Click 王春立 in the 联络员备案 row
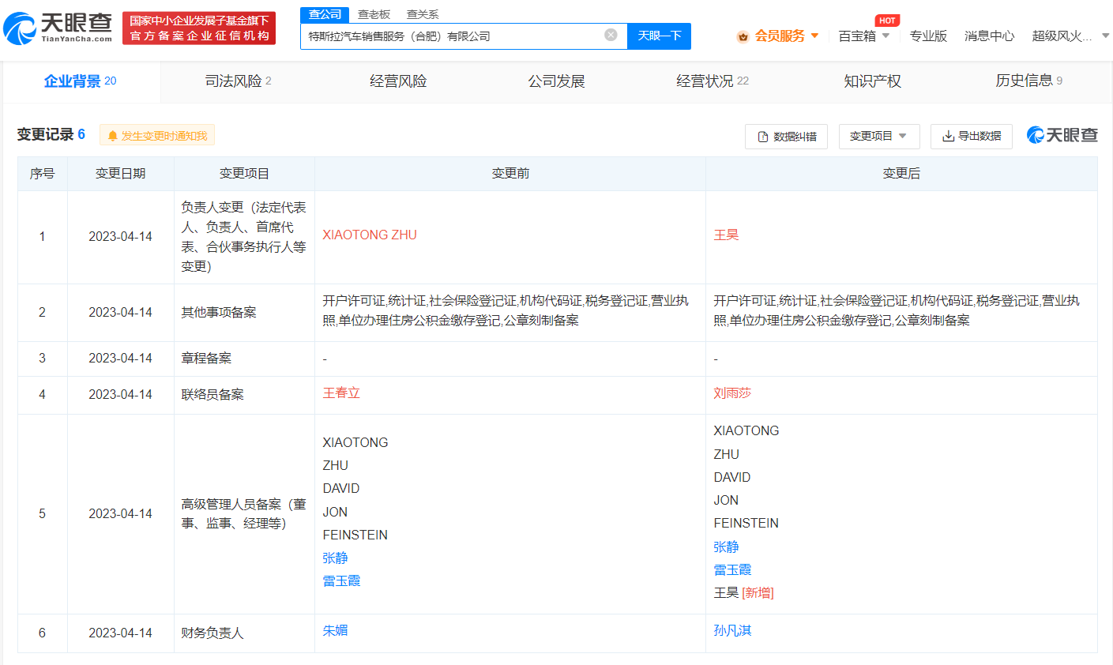This screenshot has height=665, width=1113. pyautogui.click(x=341, y=393)
